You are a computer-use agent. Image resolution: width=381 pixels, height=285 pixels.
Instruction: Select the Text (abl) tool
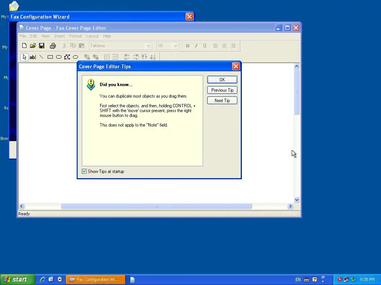click(x=33, y=57)
